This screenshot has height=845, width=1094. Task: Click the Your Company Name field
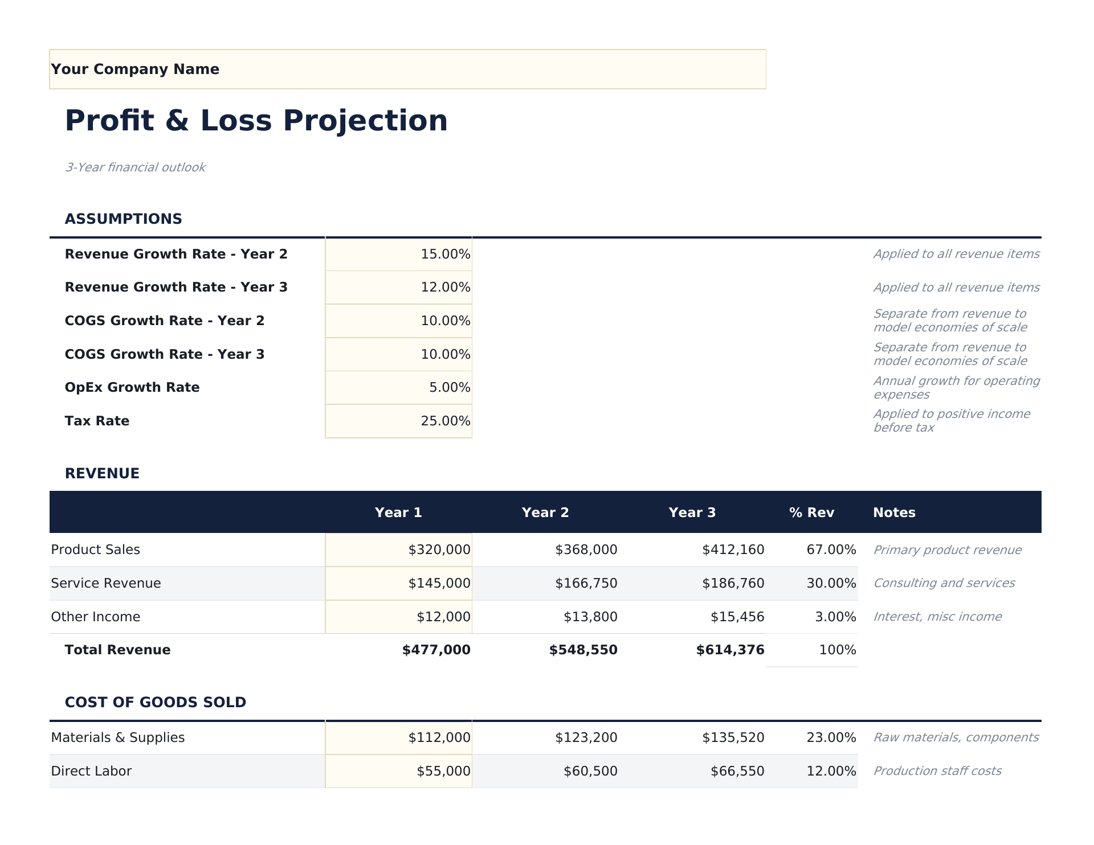click(x=407, y=69)
